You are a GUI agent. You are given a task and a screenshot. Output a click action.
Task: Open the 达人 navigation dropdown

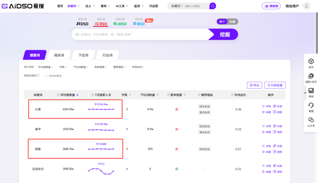[90, 6]
